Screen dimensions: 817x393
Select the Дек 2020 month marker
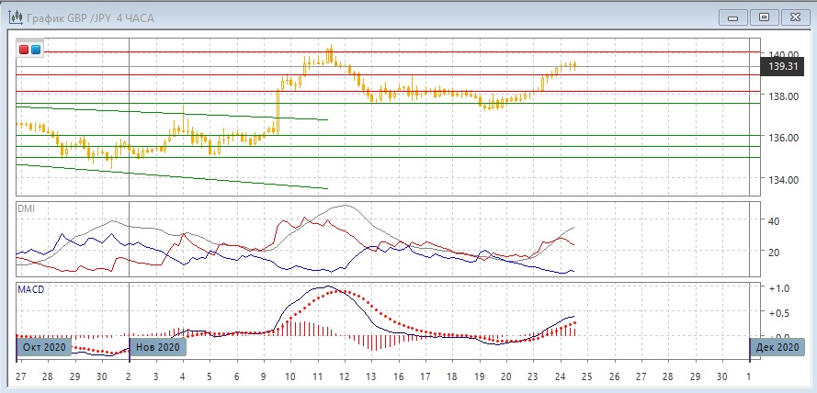pos(777,347)
